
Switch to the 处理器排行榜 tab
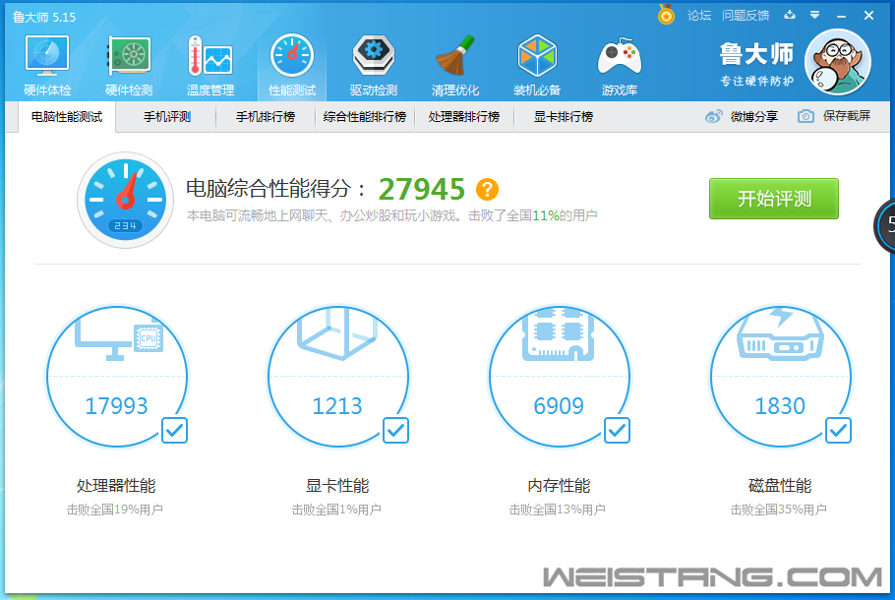464,117
